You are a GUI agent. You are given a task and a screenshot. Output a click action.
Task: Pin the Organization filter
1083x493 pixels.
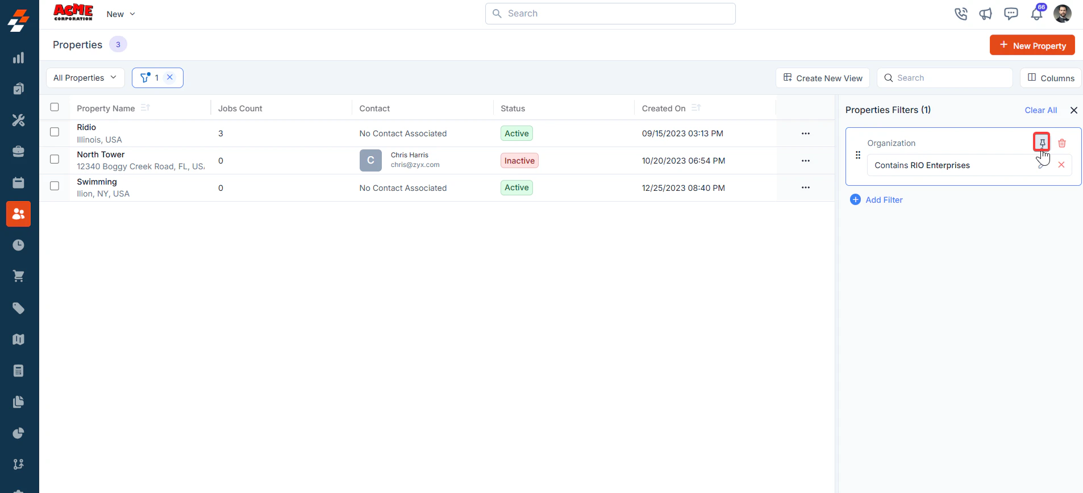(x=1042, y=143)
